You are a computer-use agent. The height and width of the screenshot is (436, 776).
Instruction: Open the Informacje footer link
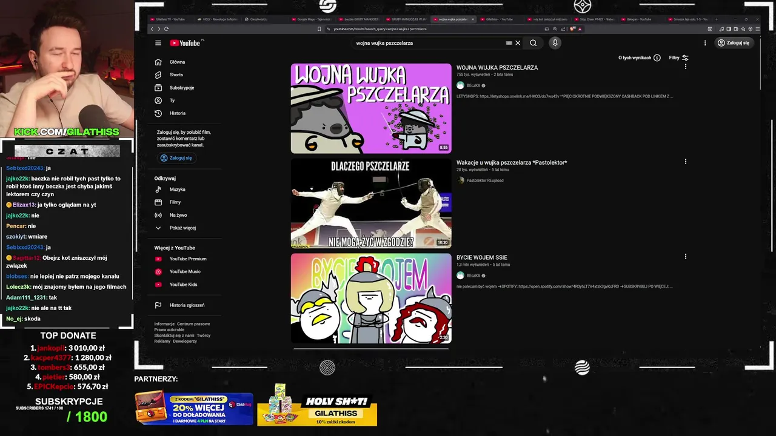coord(164,324)
